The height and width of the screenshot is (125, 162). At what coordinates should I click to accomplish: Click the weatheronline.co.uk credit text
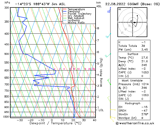pos(135,123)
